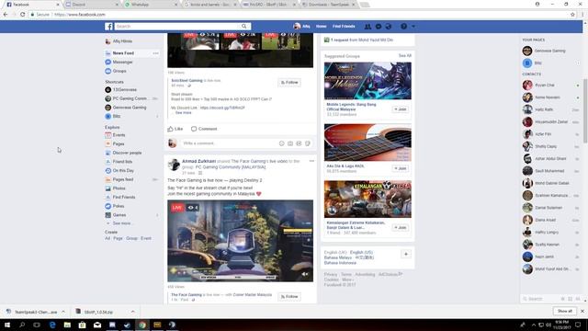Switch to the Downloads - TeamSpeak tab
Screen dimensions: 588x331
[x=328, y=5]
